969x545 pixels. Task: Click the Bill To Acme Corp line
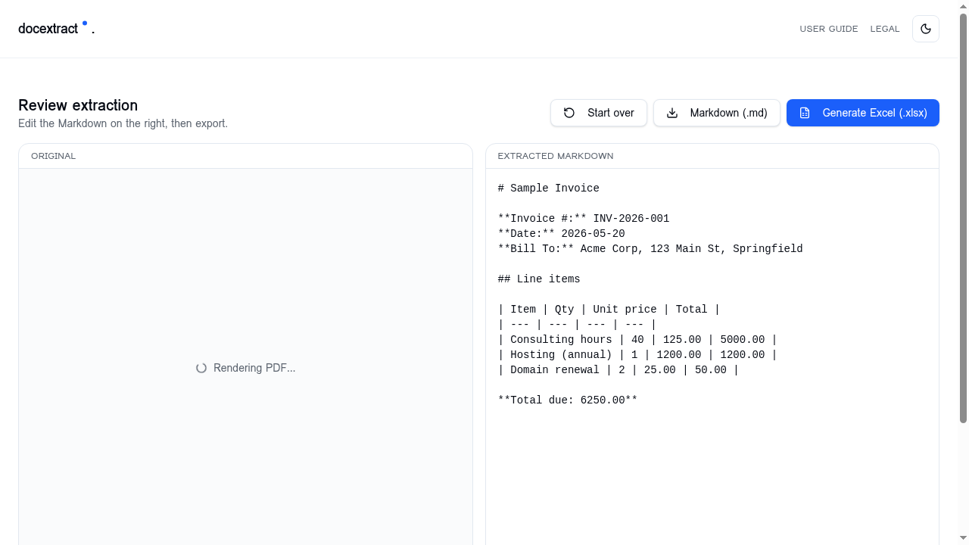point(650,249)
